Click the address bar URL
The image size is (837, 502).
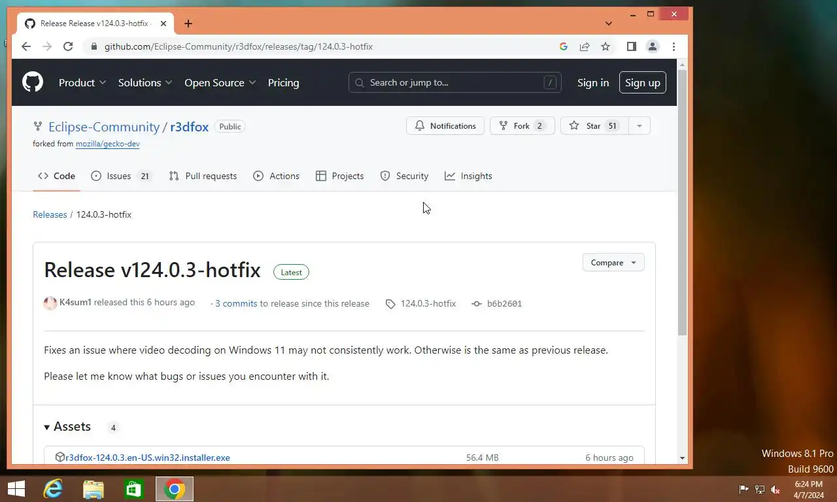239,46
